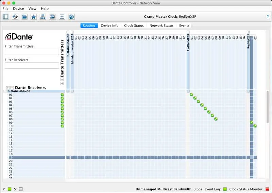
Task: Click the green P primary status indicator
Action: pos(10,189)
